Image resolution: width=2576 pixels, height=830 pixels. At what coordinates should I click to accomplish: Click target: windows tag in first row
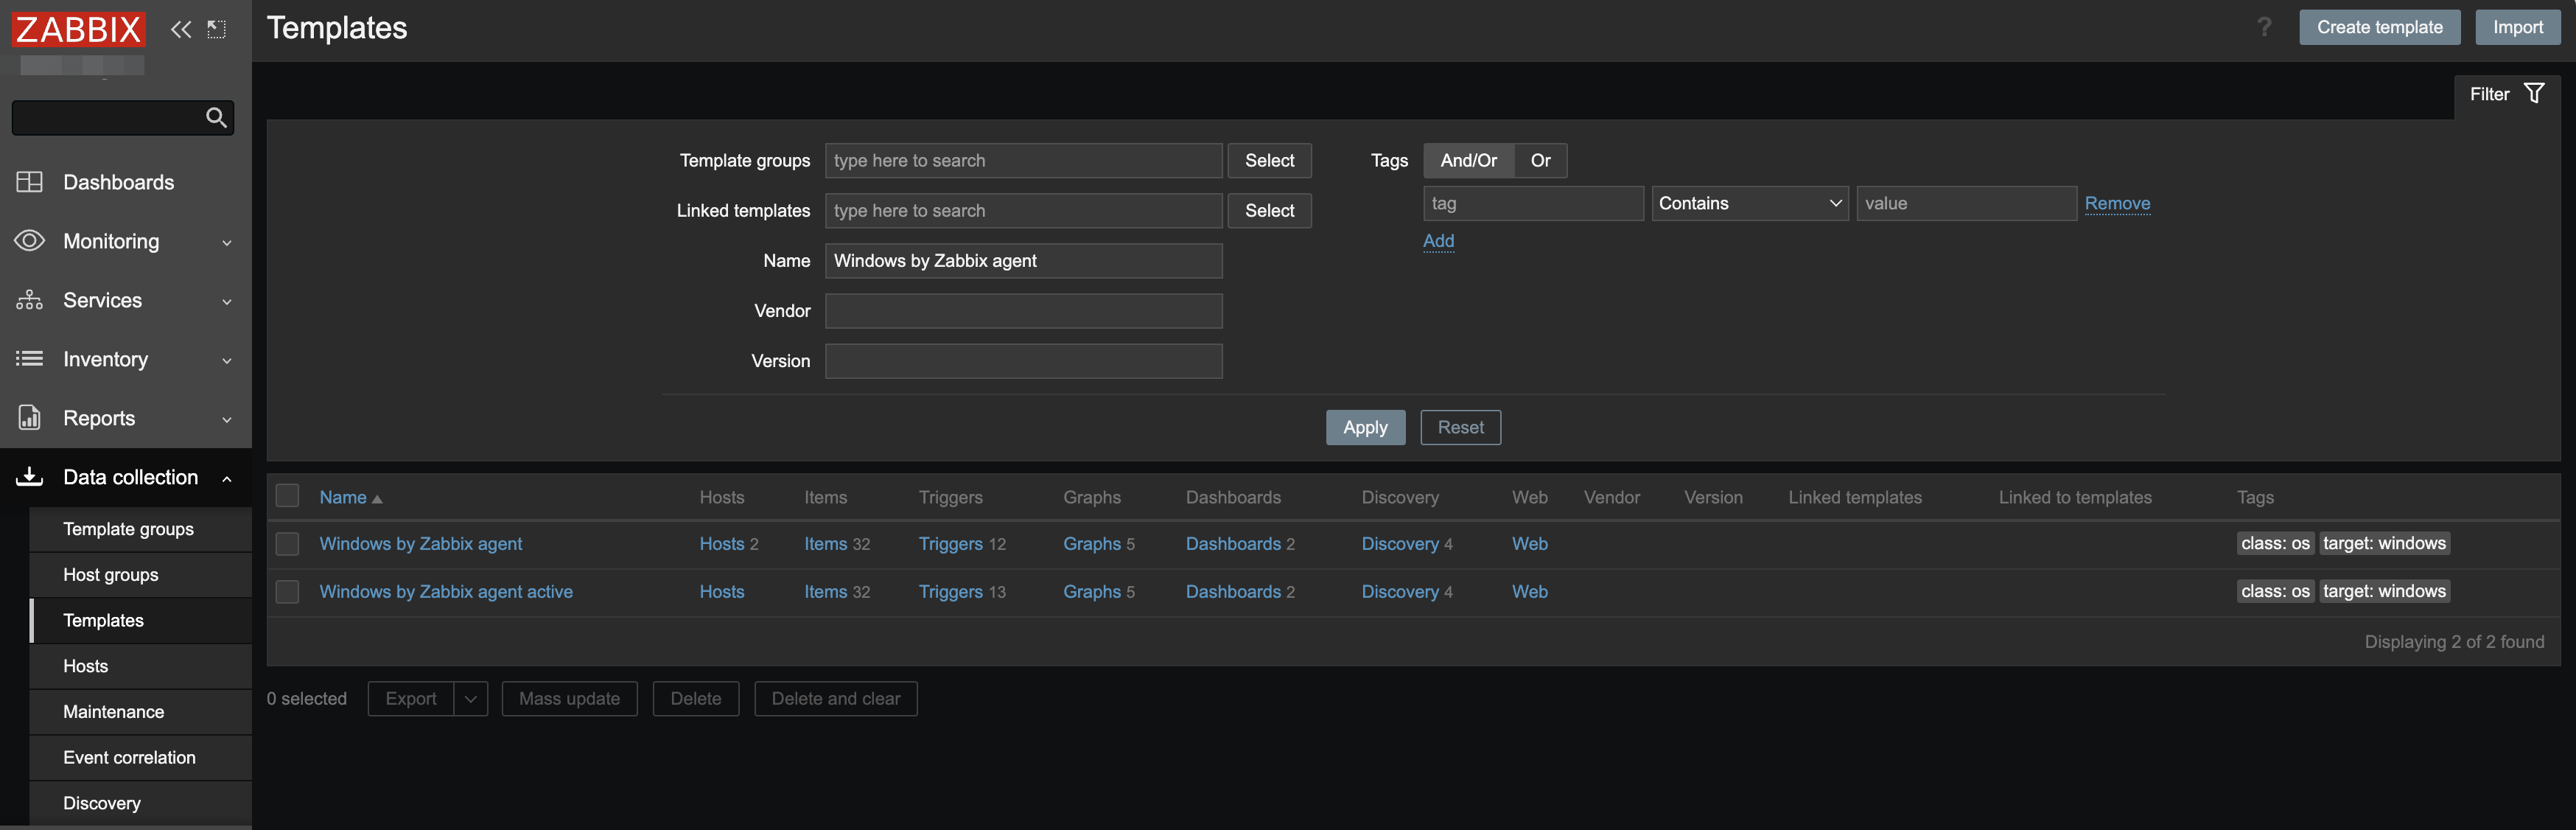[x=2384, y=544]
